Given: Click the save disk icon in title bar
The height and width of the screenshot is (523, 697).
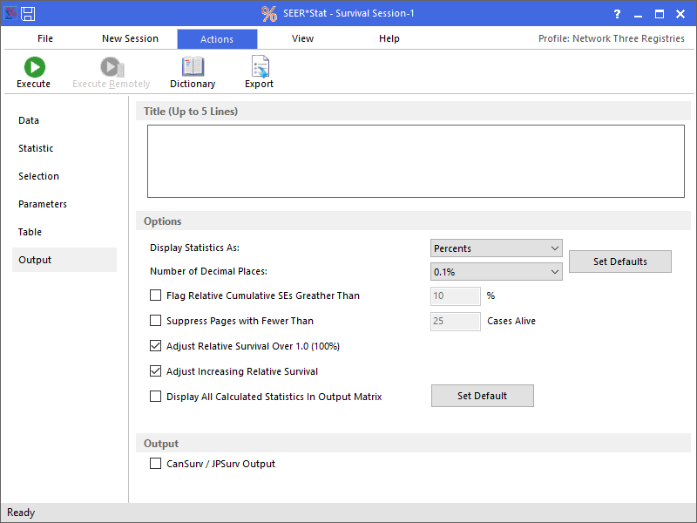Looking at the screenshot, I should pos(28,14).
